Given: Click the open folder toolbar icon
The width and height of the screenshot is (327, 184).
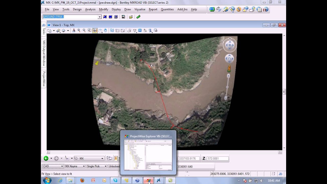Looking at the screenshot, I should [x=131, y=17].
